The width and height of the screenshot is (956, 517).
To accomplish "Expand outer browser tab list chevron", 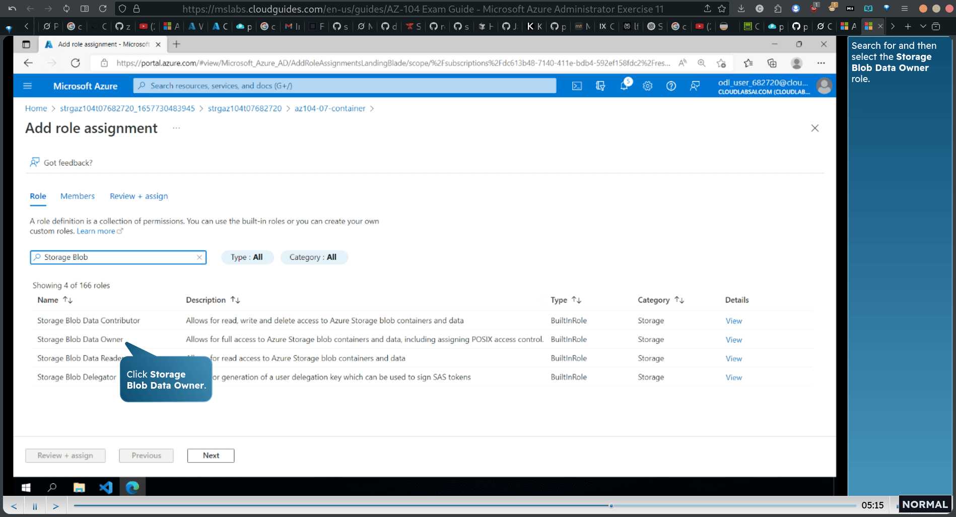I will pyautogui.click(x=923, y=26).
